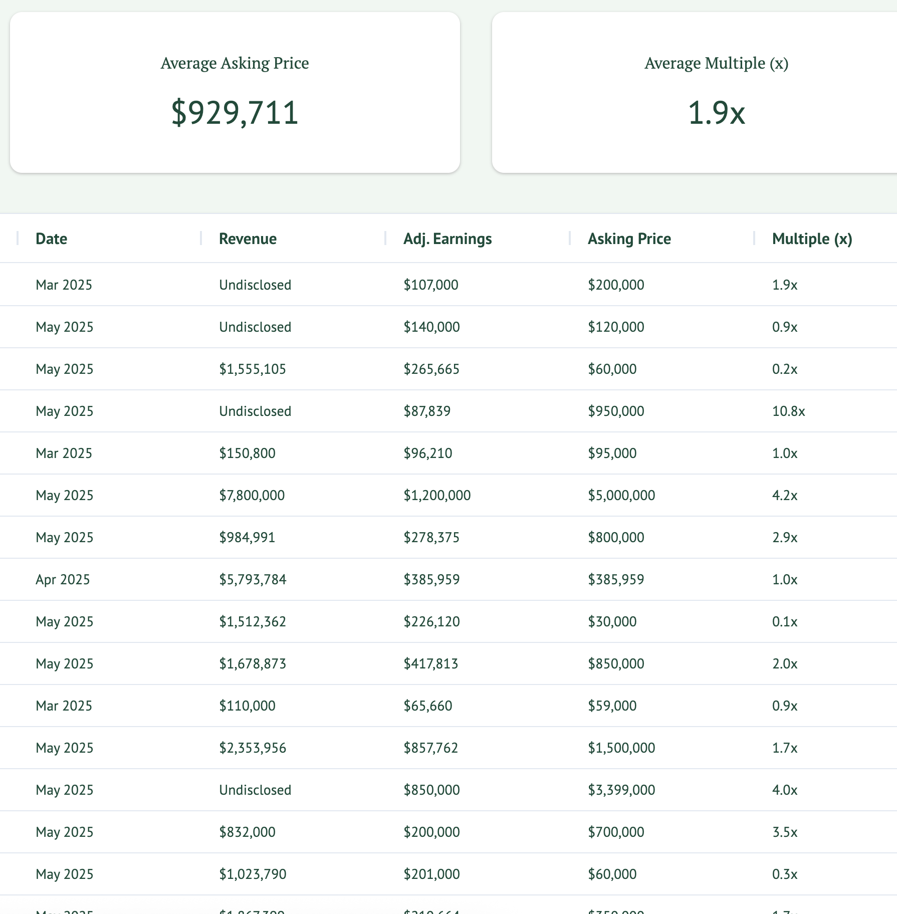Screen dimensions: 897x914
Task: Select the Average Asking Price card
Action: pyautogui.click(x=235, y=93)
